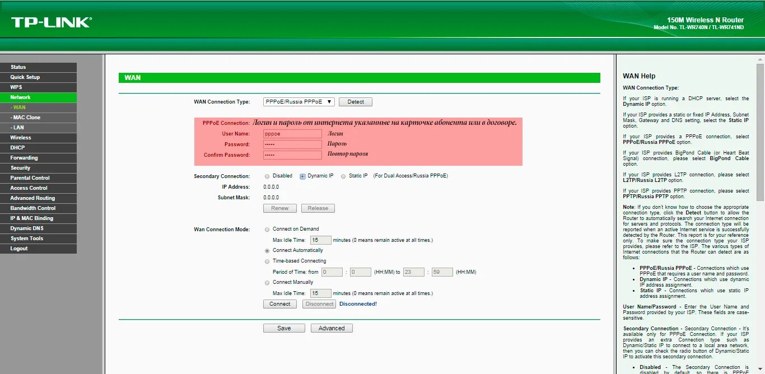Click the Connect button
This screenshot has width=765, height=374.
280,304
